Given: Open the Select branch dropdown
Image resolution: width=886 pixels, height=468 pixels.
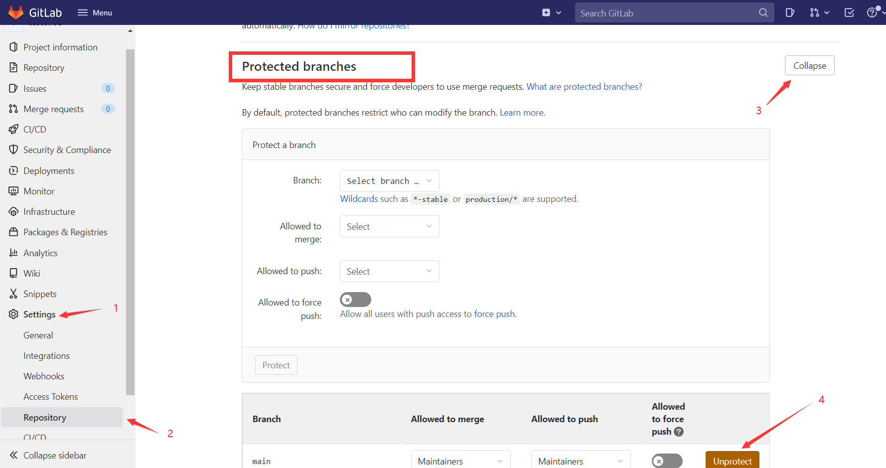Looking at the screenshot, I should tap(389, 181).
